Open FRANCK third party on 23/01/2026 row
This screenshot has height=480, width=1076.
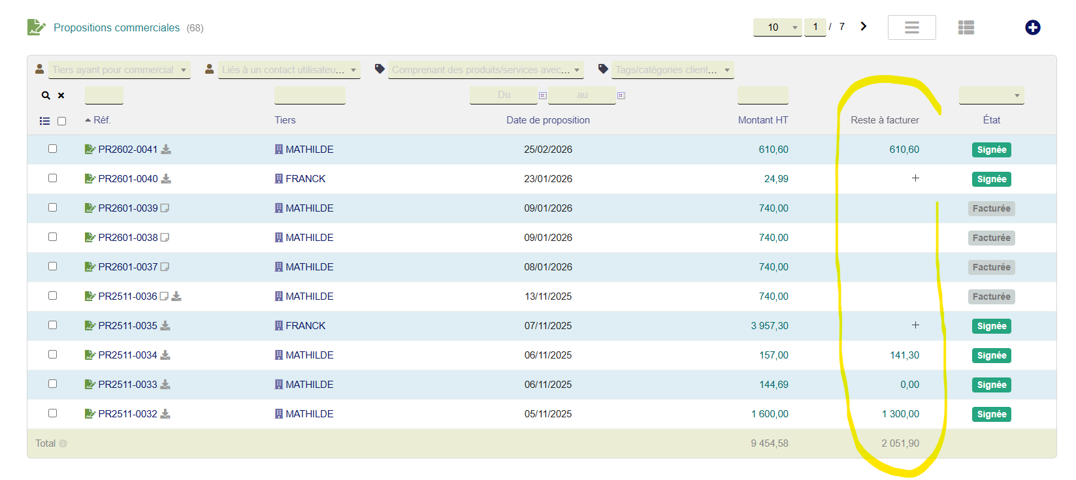tap(305, 179)
